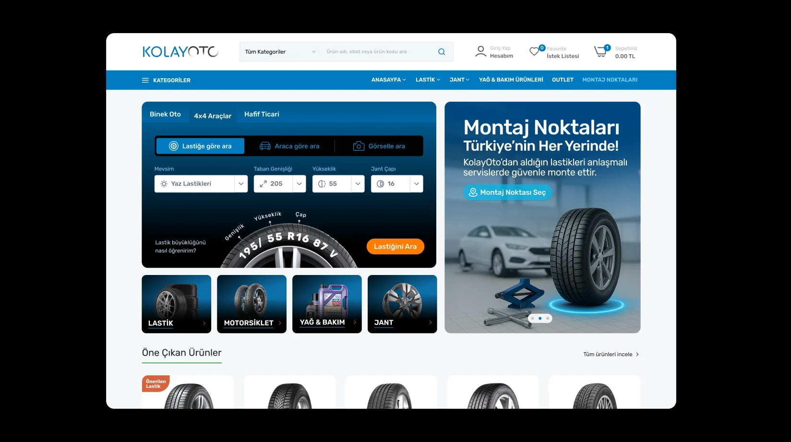Screen dimensions: 791x442
Task: Click arrow on the Motorsiklet category card
Action: pyautogui.click(x=280, y=323)
